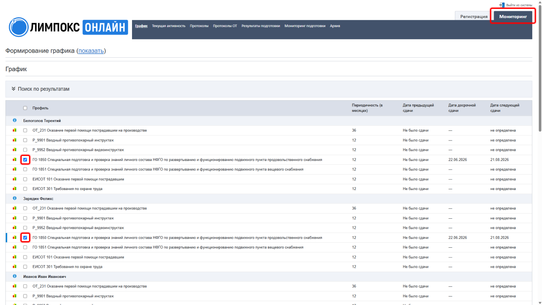The height and width of the screenshot is (305, 542).
Task: Uncheck ГО 1850 checkbox for Белоголов Терентий
Action: pos(25,159)
